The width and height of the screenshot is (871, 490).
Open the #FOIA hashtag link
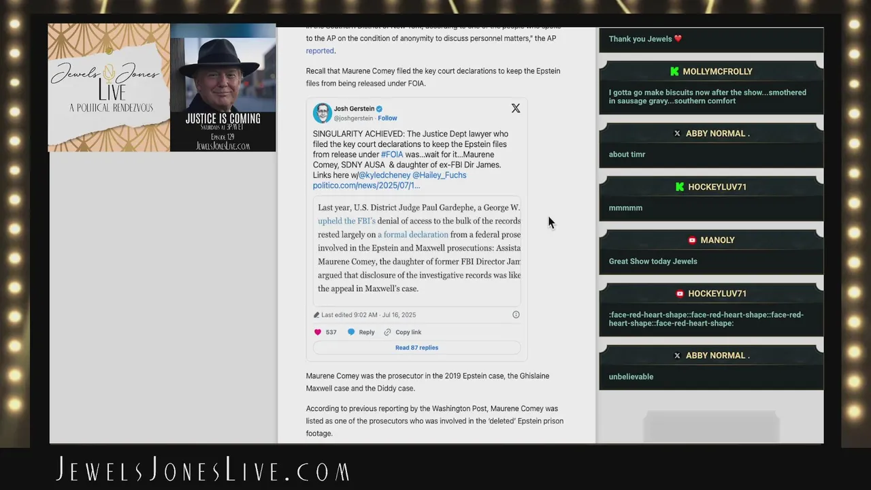pyautogui.click(x=392, y=154)
